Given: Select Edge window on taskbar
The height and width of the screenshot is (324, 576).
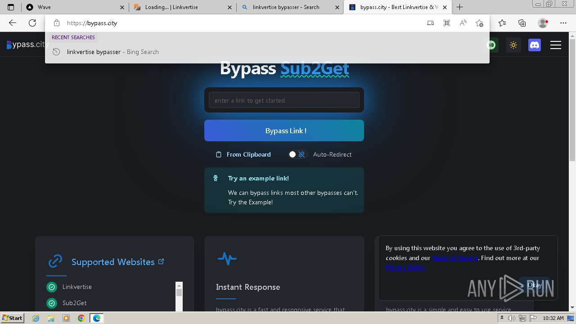Looking at the screenshot, I should click(x=97, y=318).
